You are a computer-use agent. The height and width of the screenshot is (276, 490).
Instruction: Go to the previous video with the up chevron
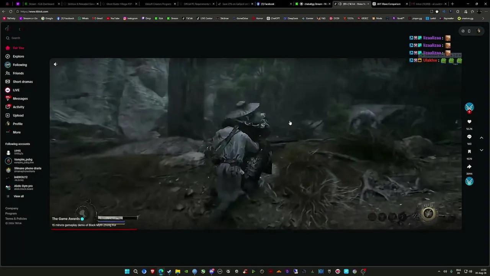(x=482, y=138)
